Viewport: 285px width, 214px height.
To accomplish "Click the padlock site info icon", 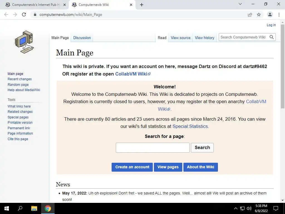I will 35,14.
